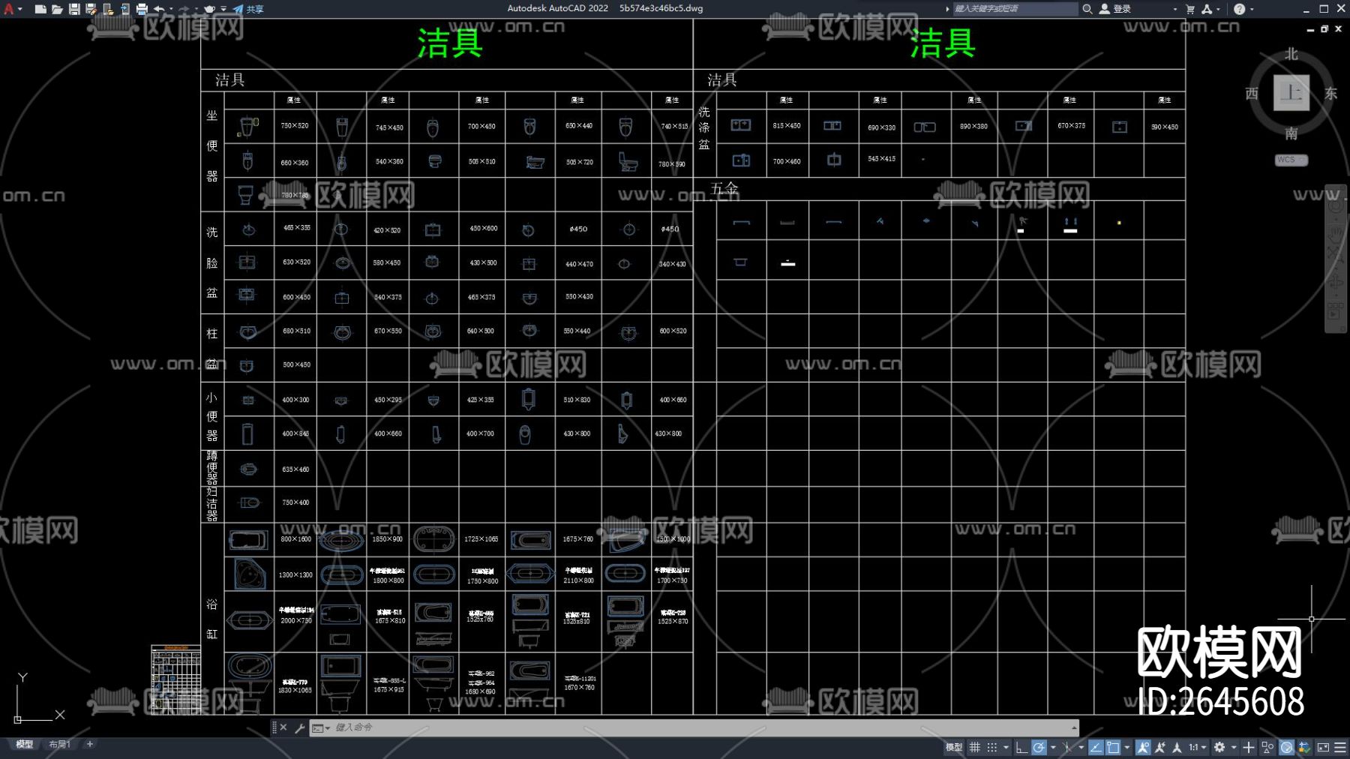The width and height of the screenshot is (1350, 759).
Task: Toggle the drawing grid display
Action: point(975,747)
